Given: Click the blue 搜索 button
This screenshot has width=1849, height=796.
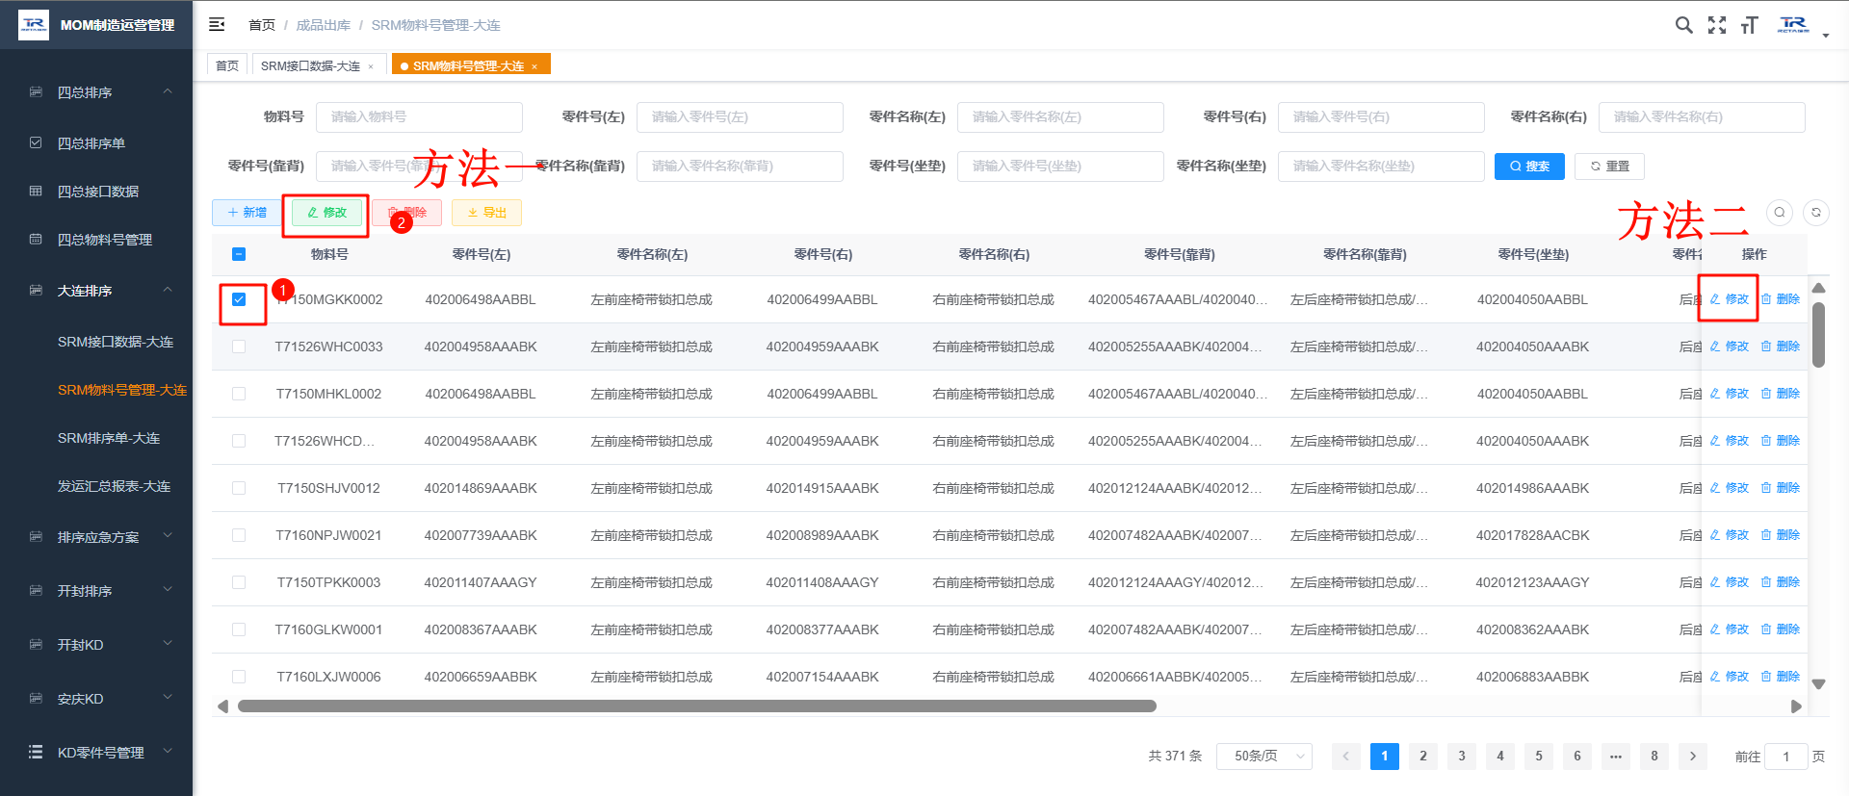Looking at the screenshot, I should pyautogui.click(x=1529, y=166).
